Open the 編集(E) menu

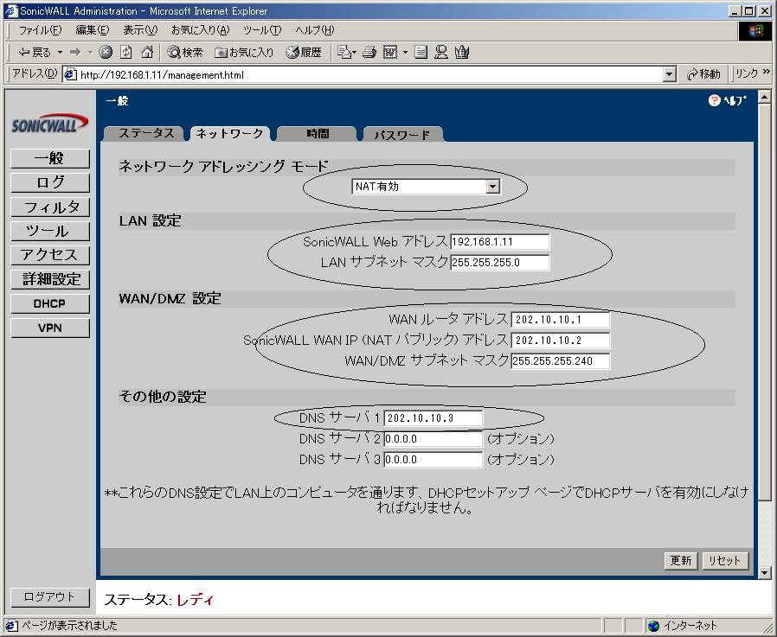click(93, 30)
